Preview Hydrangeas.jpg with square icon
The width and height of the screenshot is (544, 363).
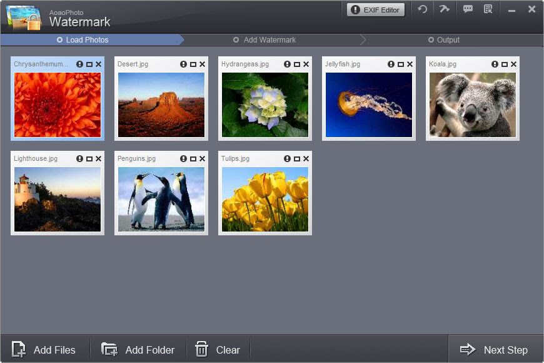point(296,64)
